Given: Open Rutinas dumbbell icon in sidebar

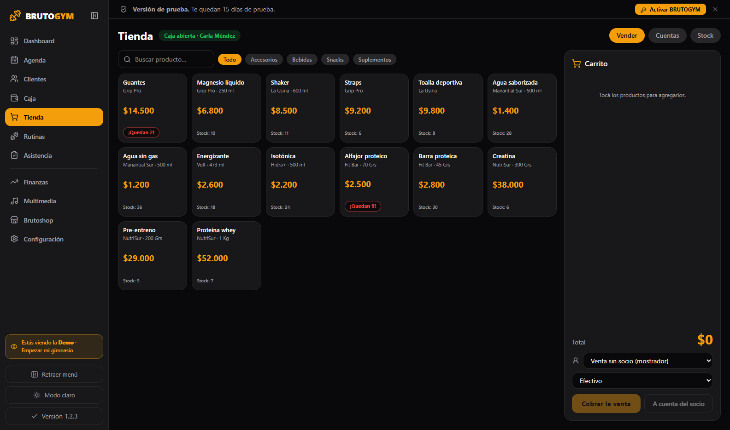Looking at the screenshot, I should point(14,137).
